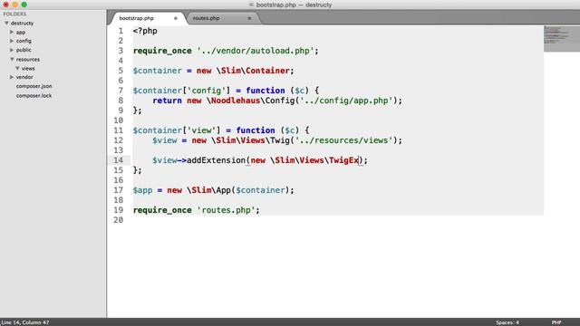Open composer.lock in the sidebar

[34, 95]
